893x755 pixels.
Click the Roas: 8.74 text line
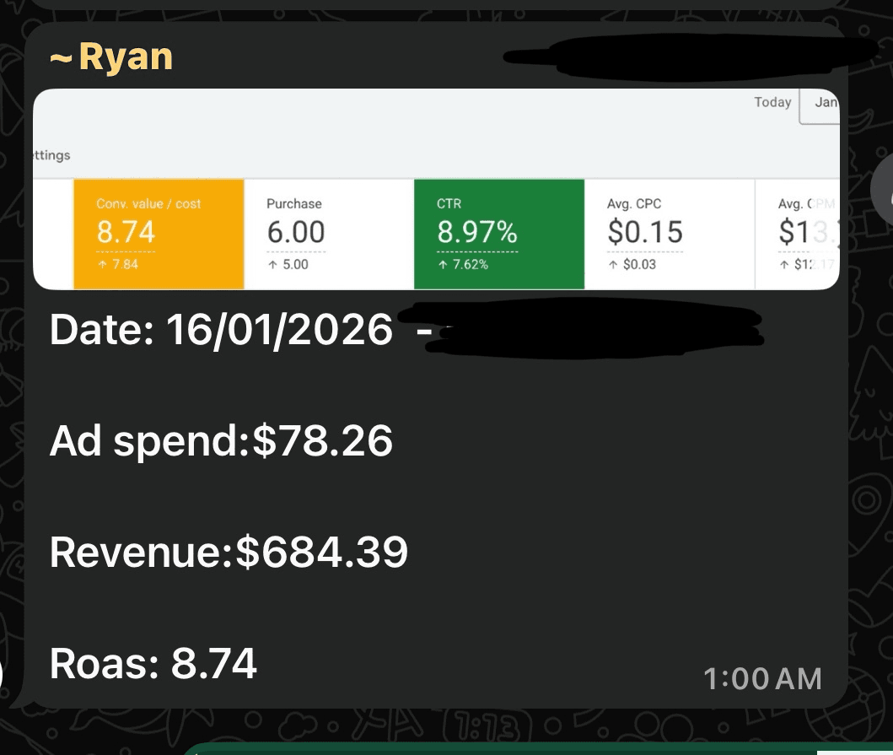click(153, 664)
